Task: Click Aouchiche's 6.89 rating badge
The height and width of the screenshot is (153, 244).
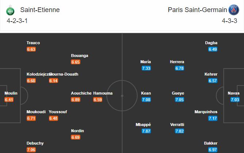Action: click(76, 100)
